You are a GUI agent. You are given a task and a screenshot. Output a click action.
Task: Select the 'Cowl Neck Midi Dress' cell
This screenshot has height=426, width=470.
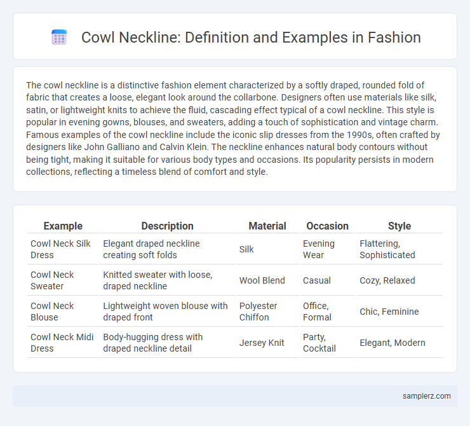coord(63,343)
